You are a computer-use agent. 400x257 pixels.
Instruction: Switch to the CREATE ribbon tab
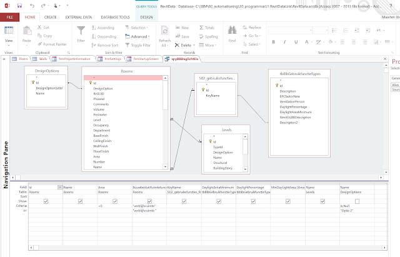pyautogui.click(x=50, y=17)
